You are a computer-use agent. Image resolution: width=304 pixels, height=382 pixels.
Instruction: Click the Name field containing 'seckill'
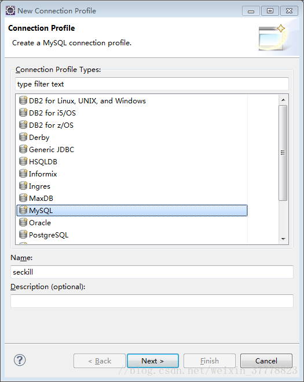tap(152, 272)
